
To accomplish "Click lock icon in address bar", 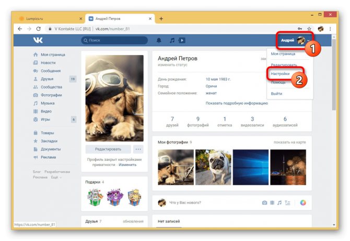I will tap(50, 29).
